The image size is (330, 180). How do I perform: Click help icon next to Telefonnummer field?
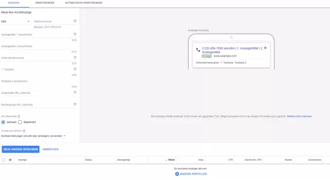tap(75, 21)
